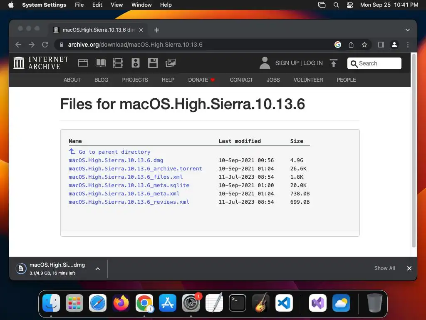The width and height of the screenshot is (426, 320).
Task: Open the BLOG nav item
Action: coord(102,80)
